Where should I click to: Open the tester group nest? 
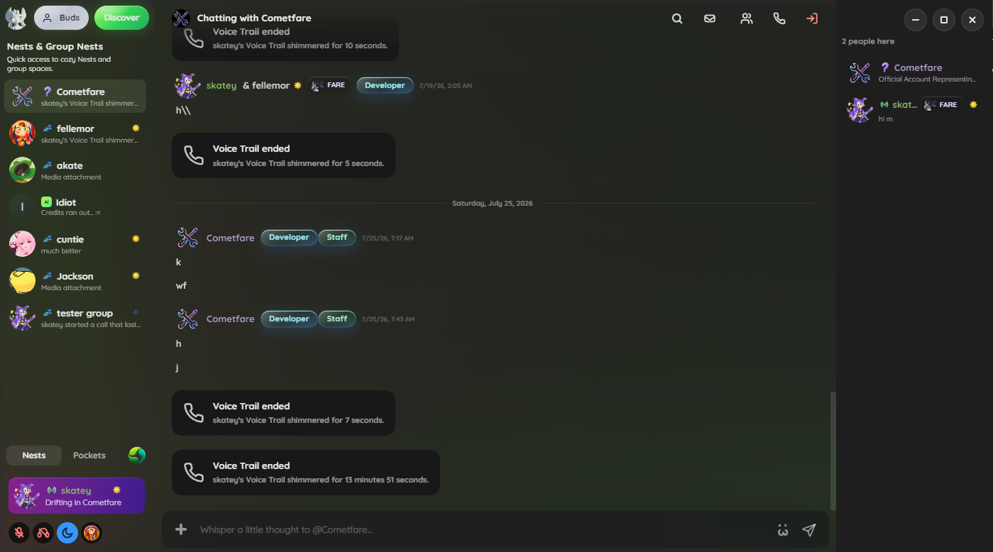[75, 318]
